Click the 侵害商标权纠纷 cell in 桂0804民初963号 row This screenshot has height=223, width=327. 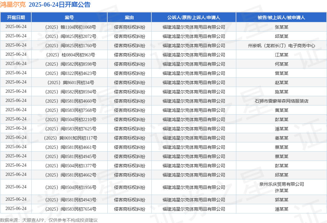pos(130,55)
